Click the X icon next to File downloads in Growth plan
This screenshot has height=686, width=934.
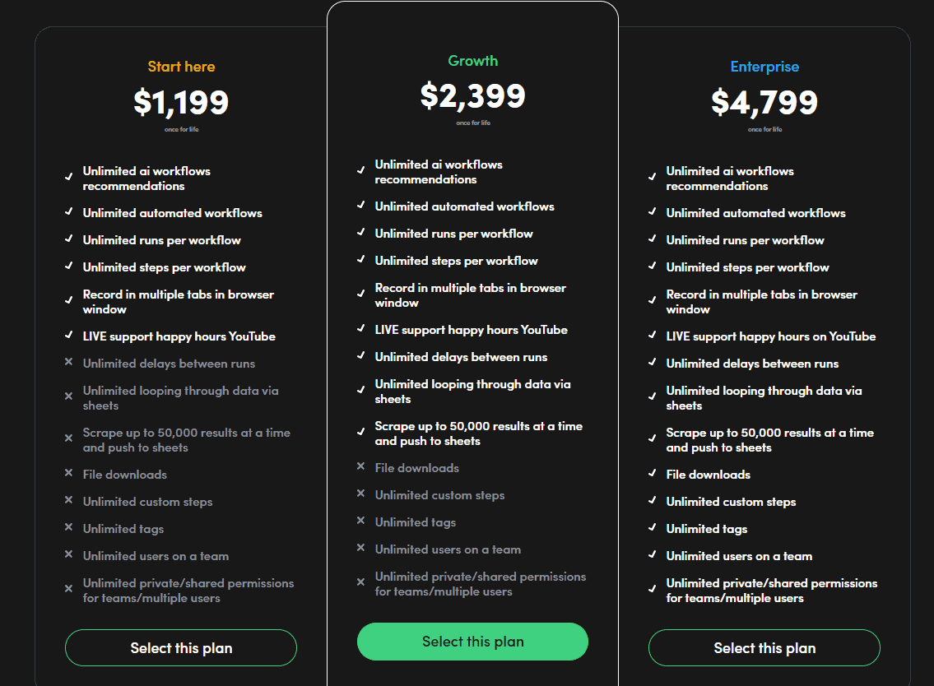tap(360, 467)
